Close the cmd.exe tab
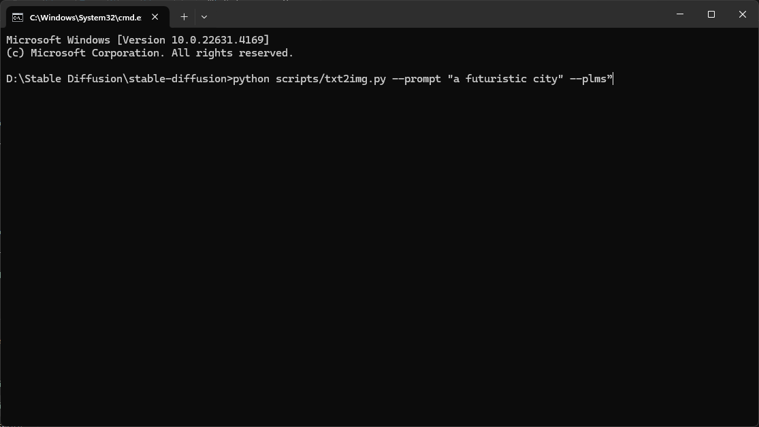Screen dimensions: 759x427 pos(155,17)
